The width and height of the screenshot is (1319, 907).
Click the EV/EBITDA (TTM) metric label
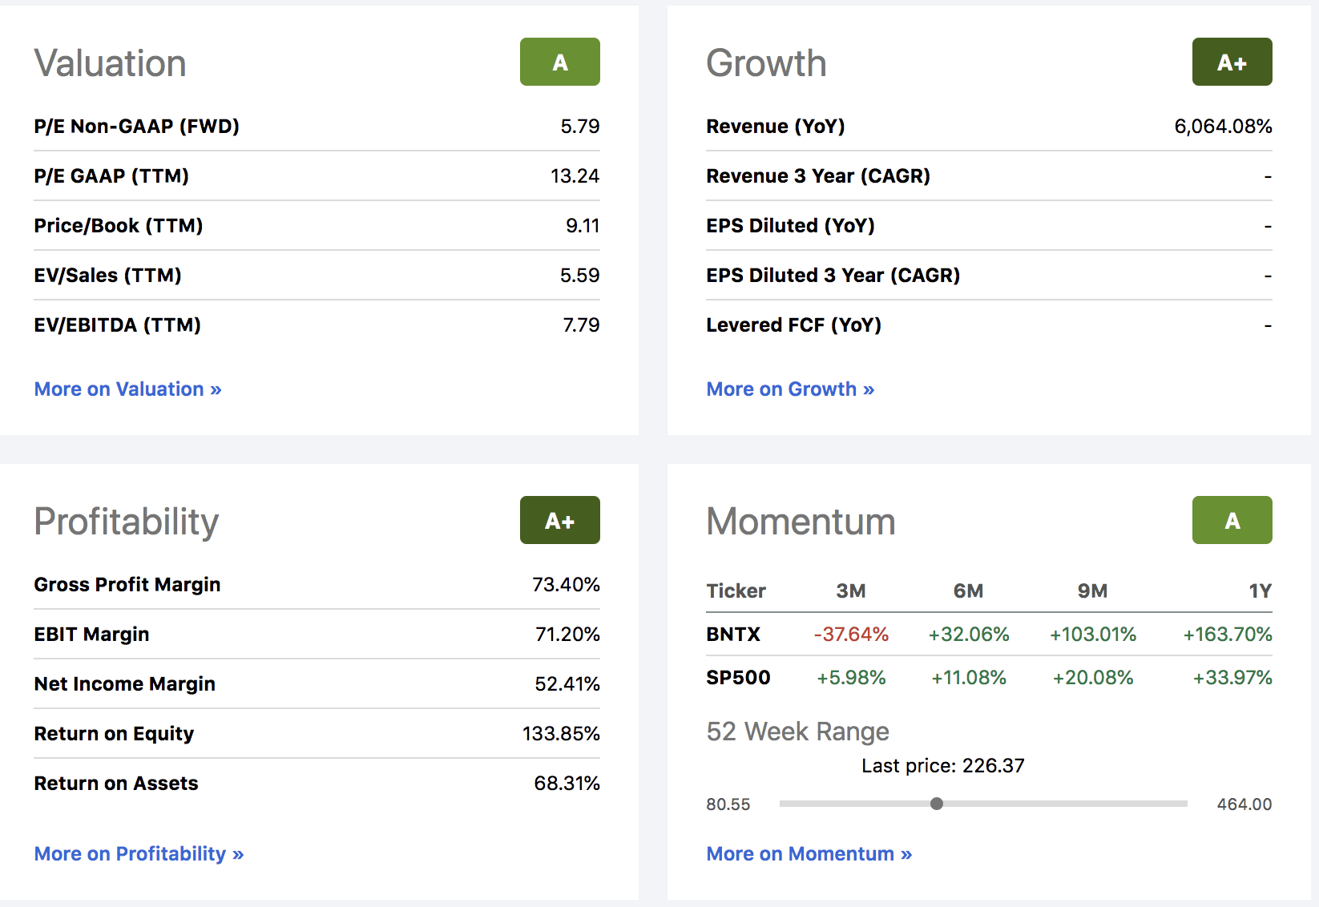[117, 325]
